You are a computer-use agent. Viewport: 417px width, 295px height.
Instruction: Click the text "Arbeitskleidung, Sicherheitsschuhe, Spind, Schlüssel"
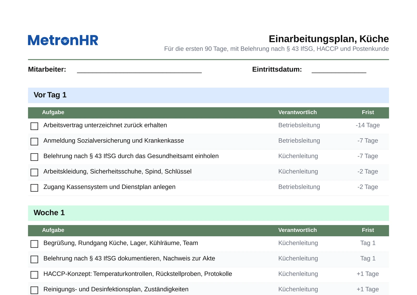(118, 172)
